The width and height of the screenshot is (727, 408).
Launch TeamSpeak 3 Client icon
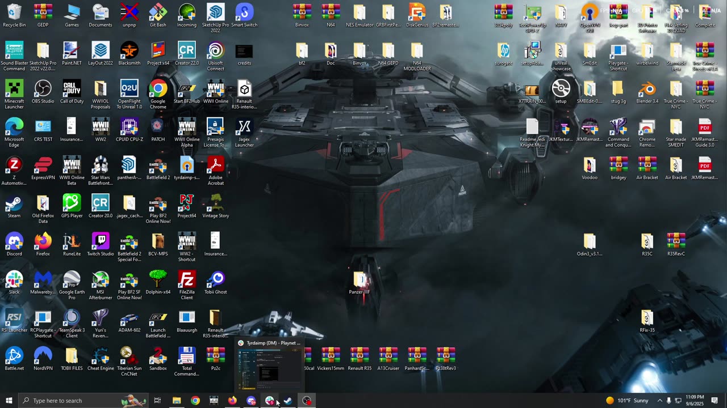pos(72,322)
